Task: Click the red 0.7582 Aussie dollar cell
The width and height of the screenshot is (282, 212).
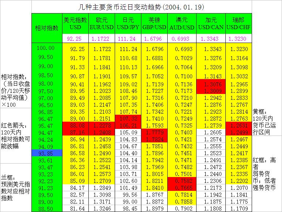Action: 182,181
